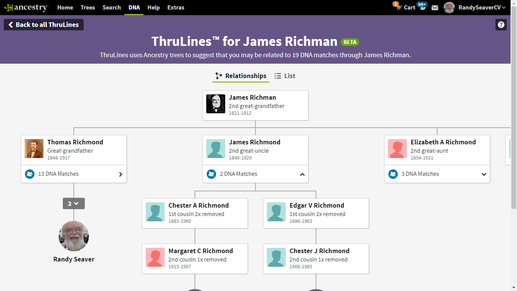This screenshot has width=517, height=291.
Task: Open the Extras menu
Action: coord(176,8)
